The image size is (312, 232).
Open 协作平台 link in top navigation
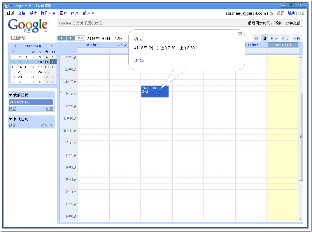48,13
